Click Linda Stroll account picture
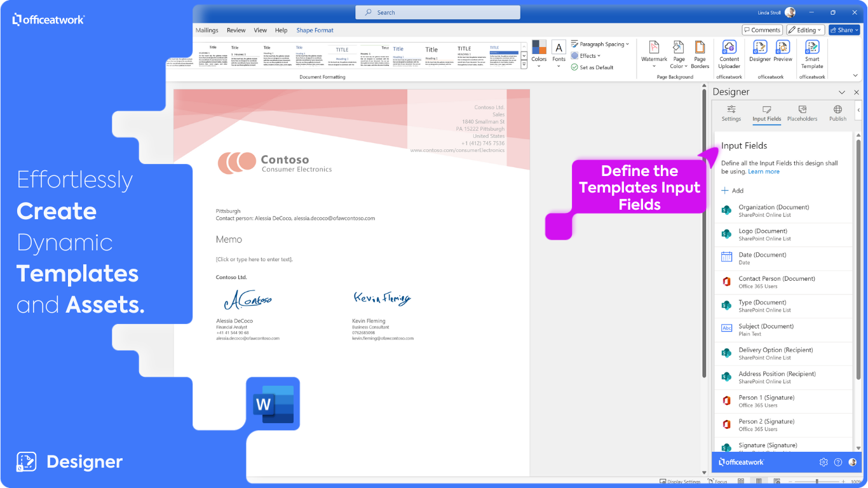This screenshot has width=868, height=488. point(790,12)
